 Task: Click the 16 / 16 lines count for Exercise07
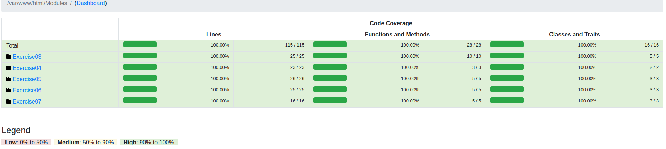297,101
